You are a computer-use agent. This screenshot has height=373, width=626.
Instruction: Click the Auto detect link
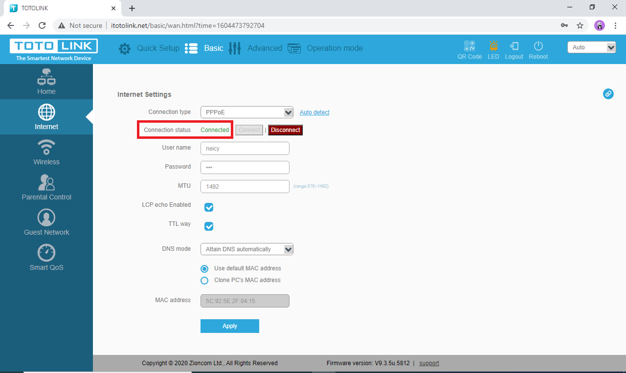coord(314,112)
